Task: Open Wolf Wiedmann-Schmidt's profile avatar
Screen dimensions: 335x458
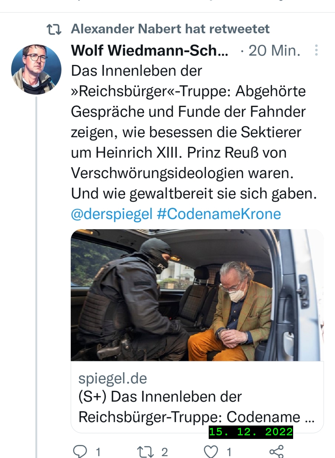Action: pyautogui.click(x=36, y=69)
